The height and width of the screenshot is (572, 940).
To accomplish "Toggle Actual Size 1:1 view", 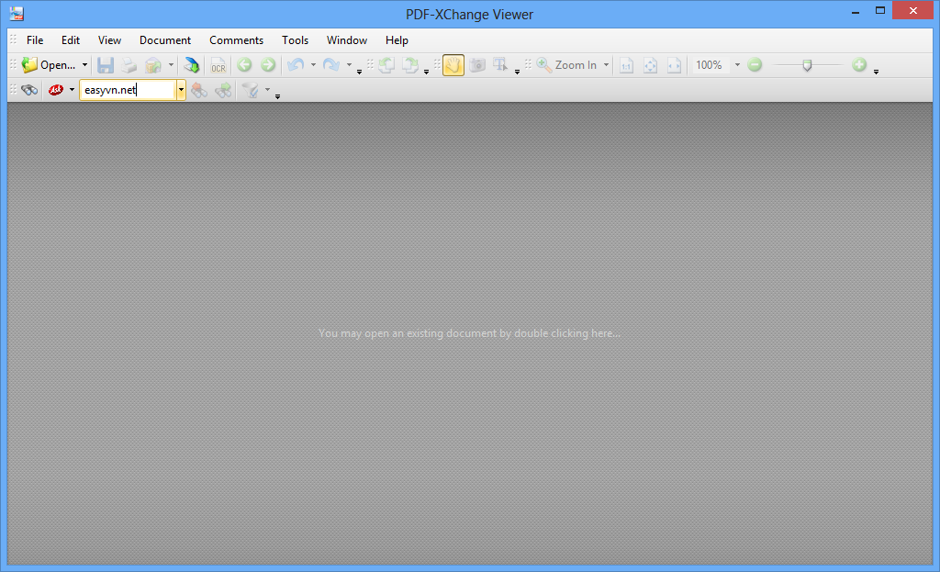I will point(626,64).
